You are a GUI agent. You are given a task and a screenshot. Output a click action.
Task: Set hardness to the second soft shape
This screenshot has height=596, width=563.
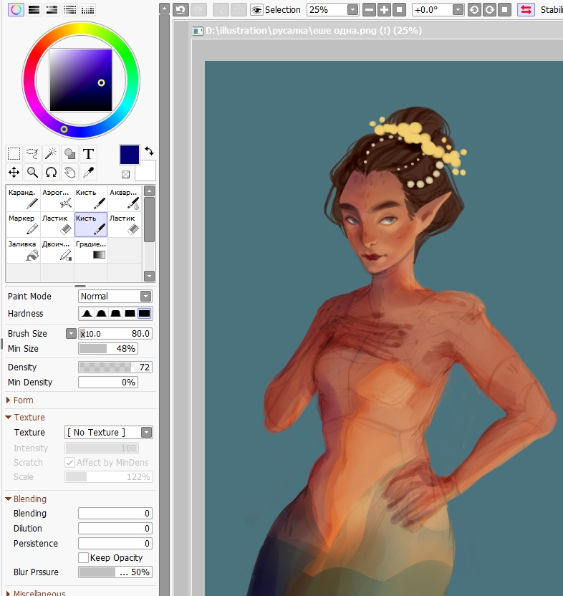pos(101,314)
